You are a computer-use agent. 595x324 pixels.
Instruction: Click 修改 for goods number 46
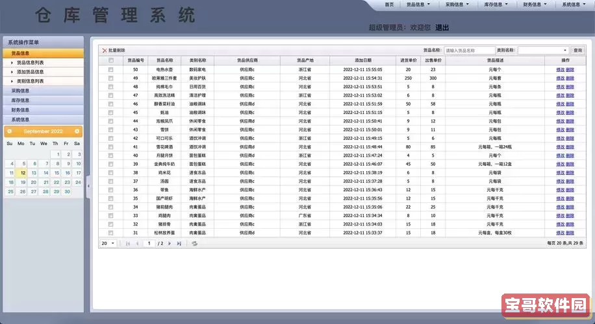pyautogui.click(x=560, y=104)
